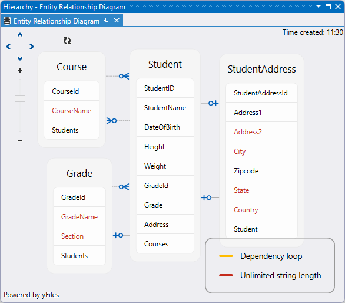345x303 pixels.
Task: Click the refresh diagram icon
Action: (x=67, y=41)
